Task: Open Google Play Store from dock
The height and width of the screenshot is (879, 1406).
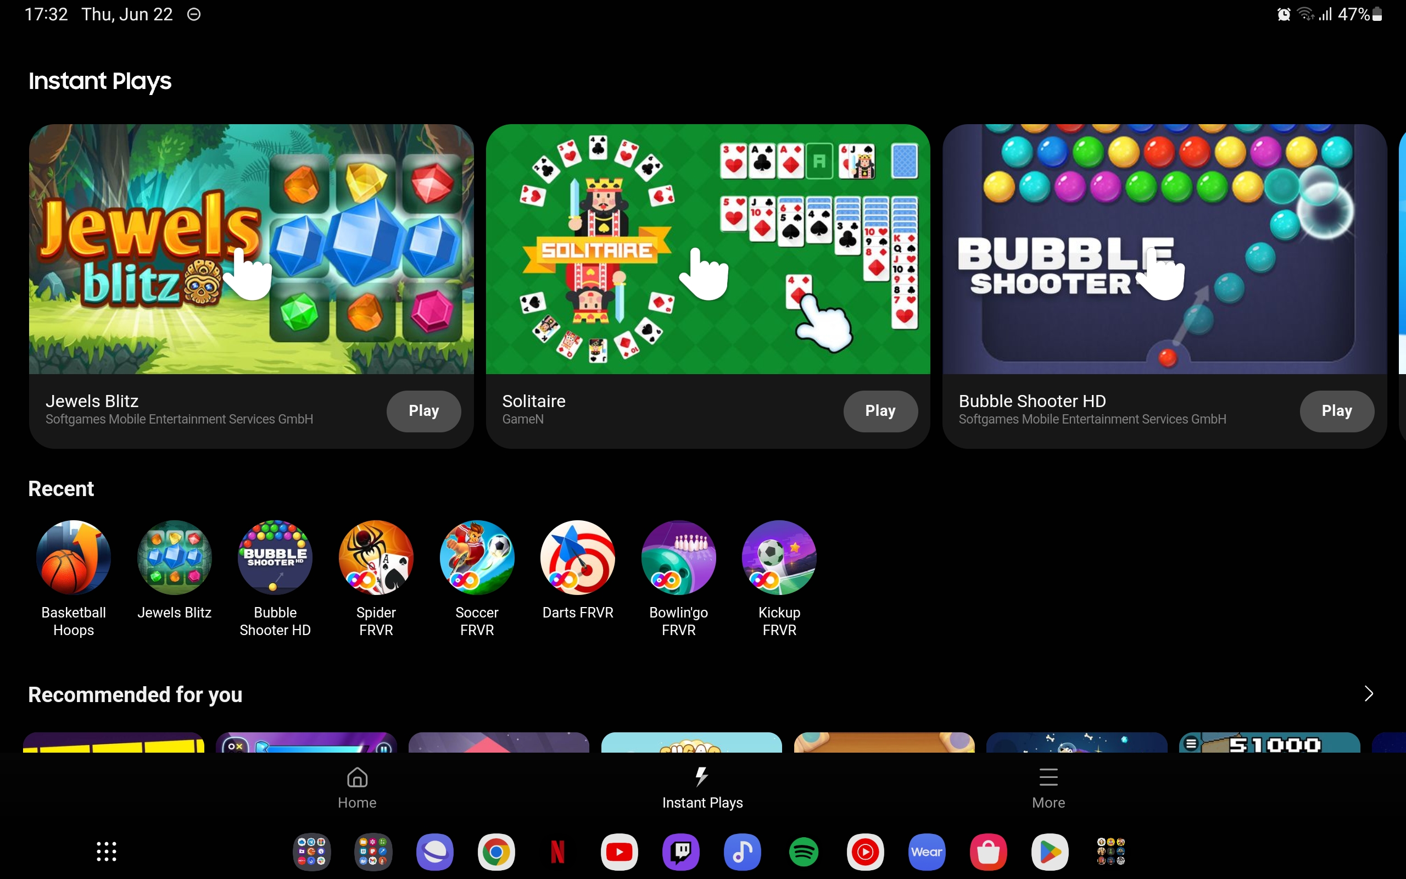Action: pyautogui.click(x=1049, y=852)
